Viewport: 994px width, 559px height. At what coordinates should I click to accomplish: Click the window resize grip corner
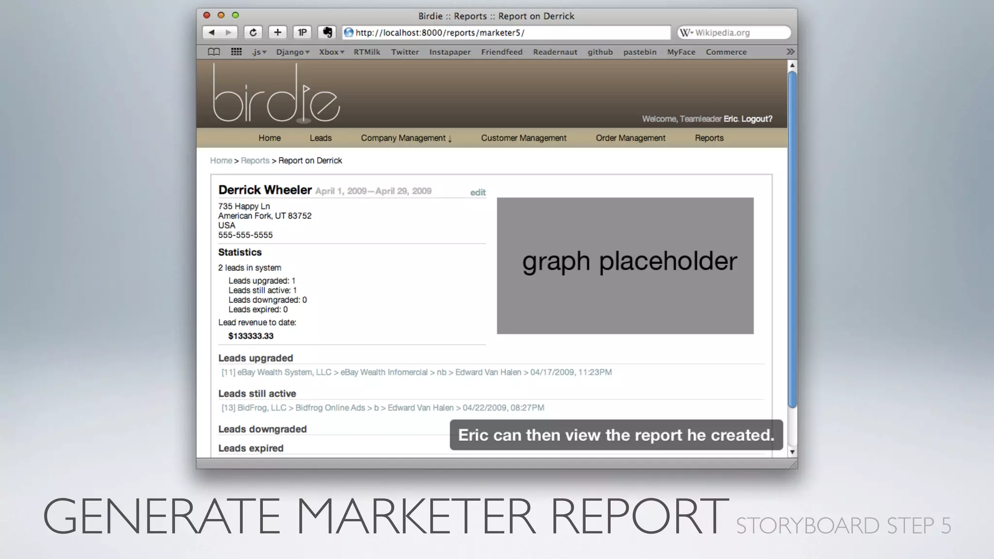793,464
